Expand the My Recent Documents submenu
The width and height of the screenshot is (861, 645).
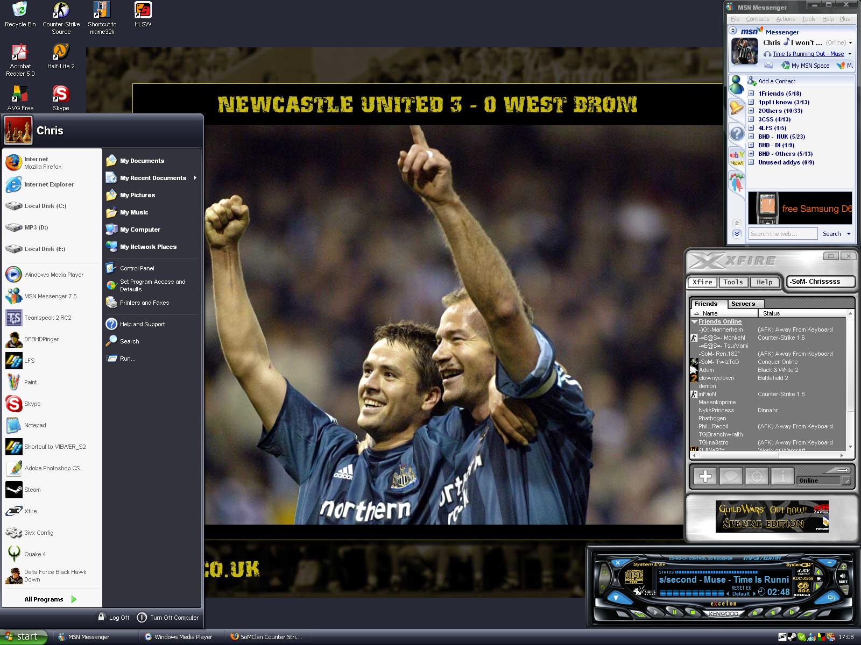tap(195, 178)
